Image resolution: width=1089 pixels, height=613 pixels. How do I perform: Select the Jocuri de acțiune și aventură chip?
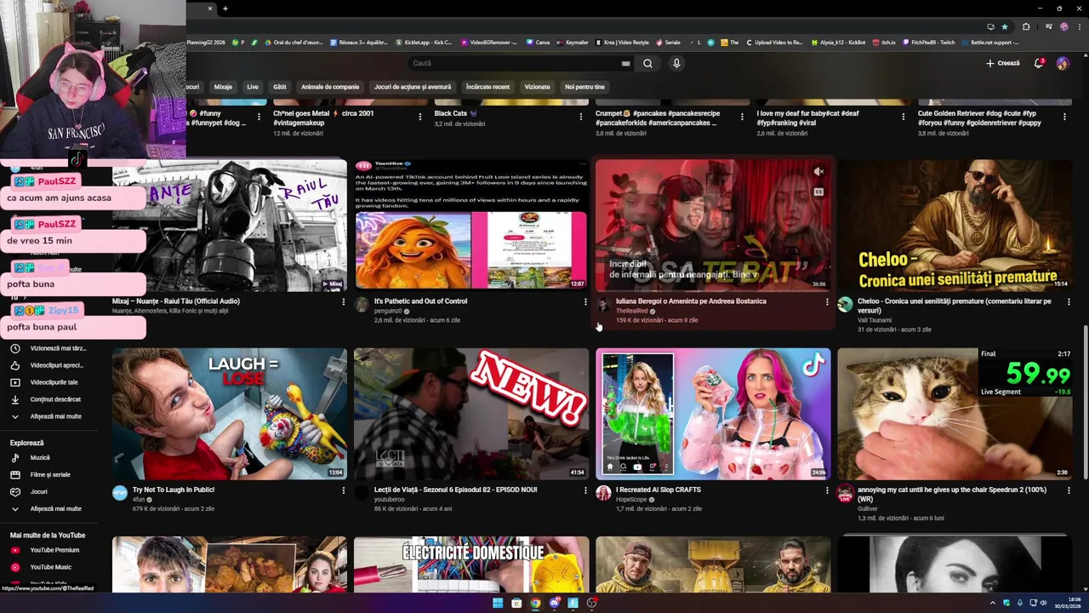(413, 87)
